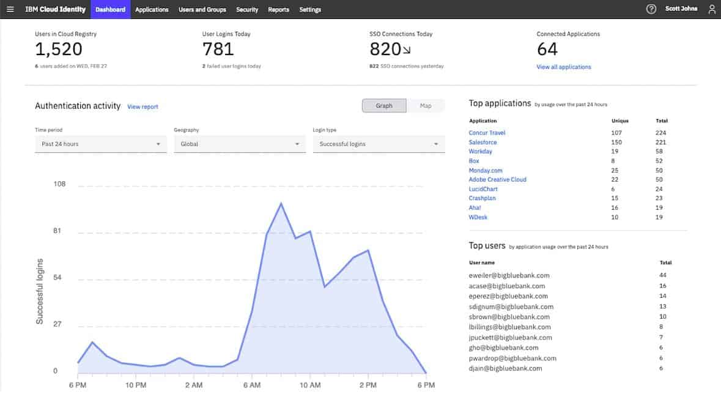This screenshot has height=405, width=721.
Task: Click the 1,520 users in registry count
Action: pos(59,49)
